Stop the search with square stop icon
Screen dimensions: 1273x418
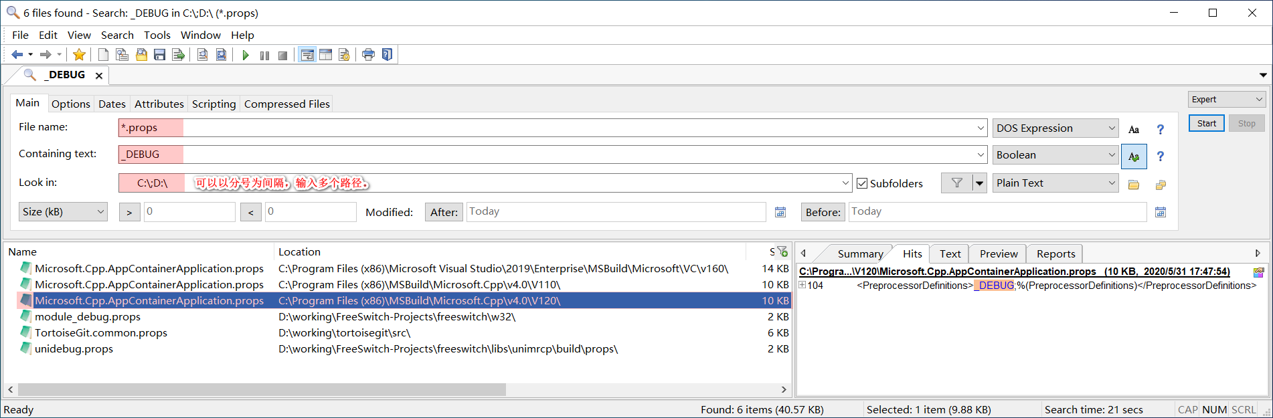(282, 56)
